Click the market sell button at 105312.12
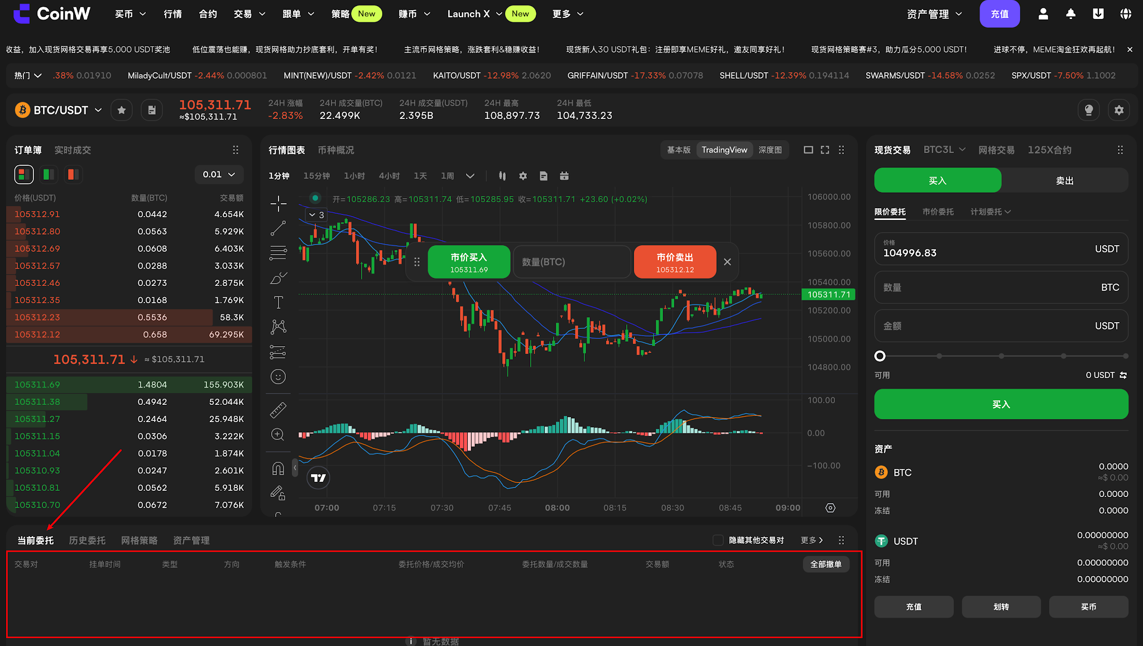Image resolution: width=1143 pixels, height=646 pixels. coord(675,262)
